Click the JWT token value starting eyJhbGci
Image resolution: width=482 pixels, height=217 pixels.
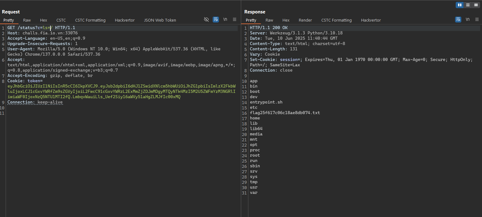[x=122, y=91]
